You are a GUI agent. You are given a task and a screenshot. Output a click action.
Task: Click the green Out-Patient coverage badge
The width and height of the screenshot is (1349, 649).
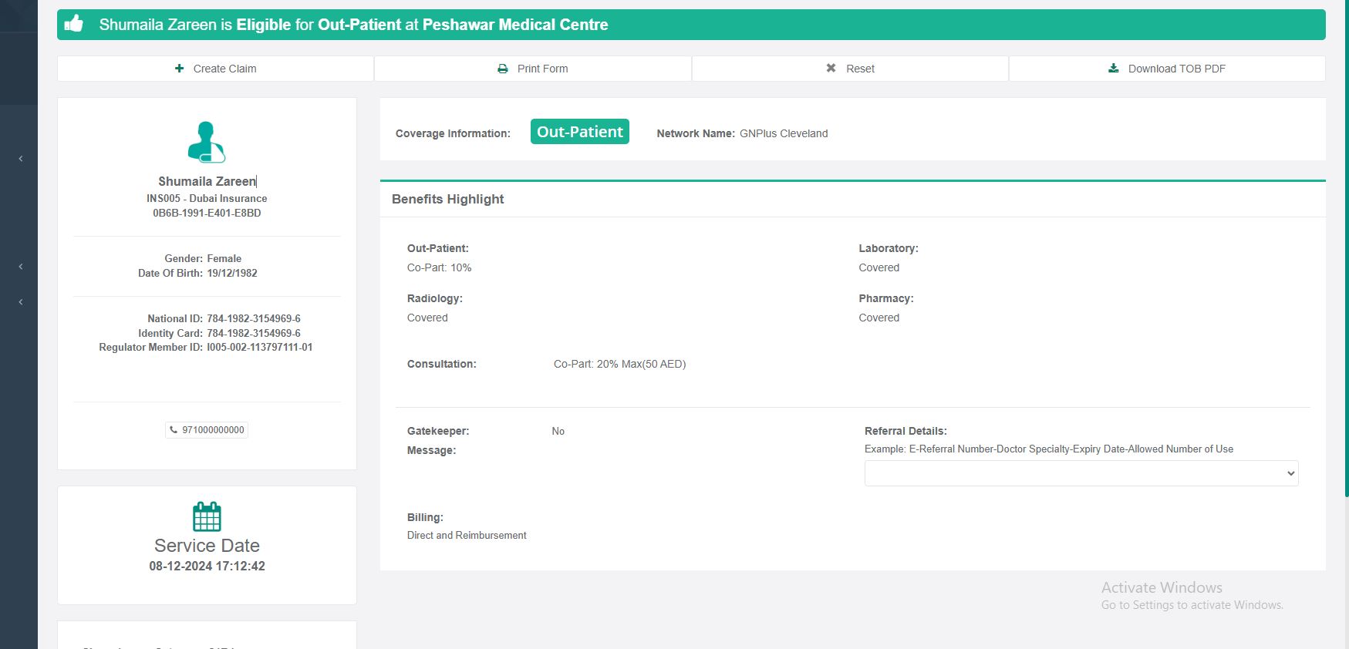[x=579, y=132]
